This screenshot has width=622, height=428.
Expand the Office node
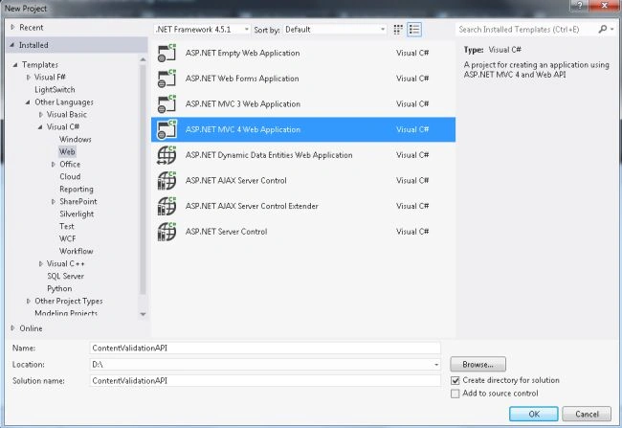(x=54, y=164)
